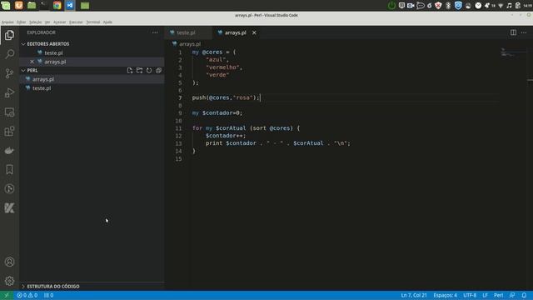The image size is (533, 300).
Task: Click the code minimap preview
Action: click(x=513, y=52)
